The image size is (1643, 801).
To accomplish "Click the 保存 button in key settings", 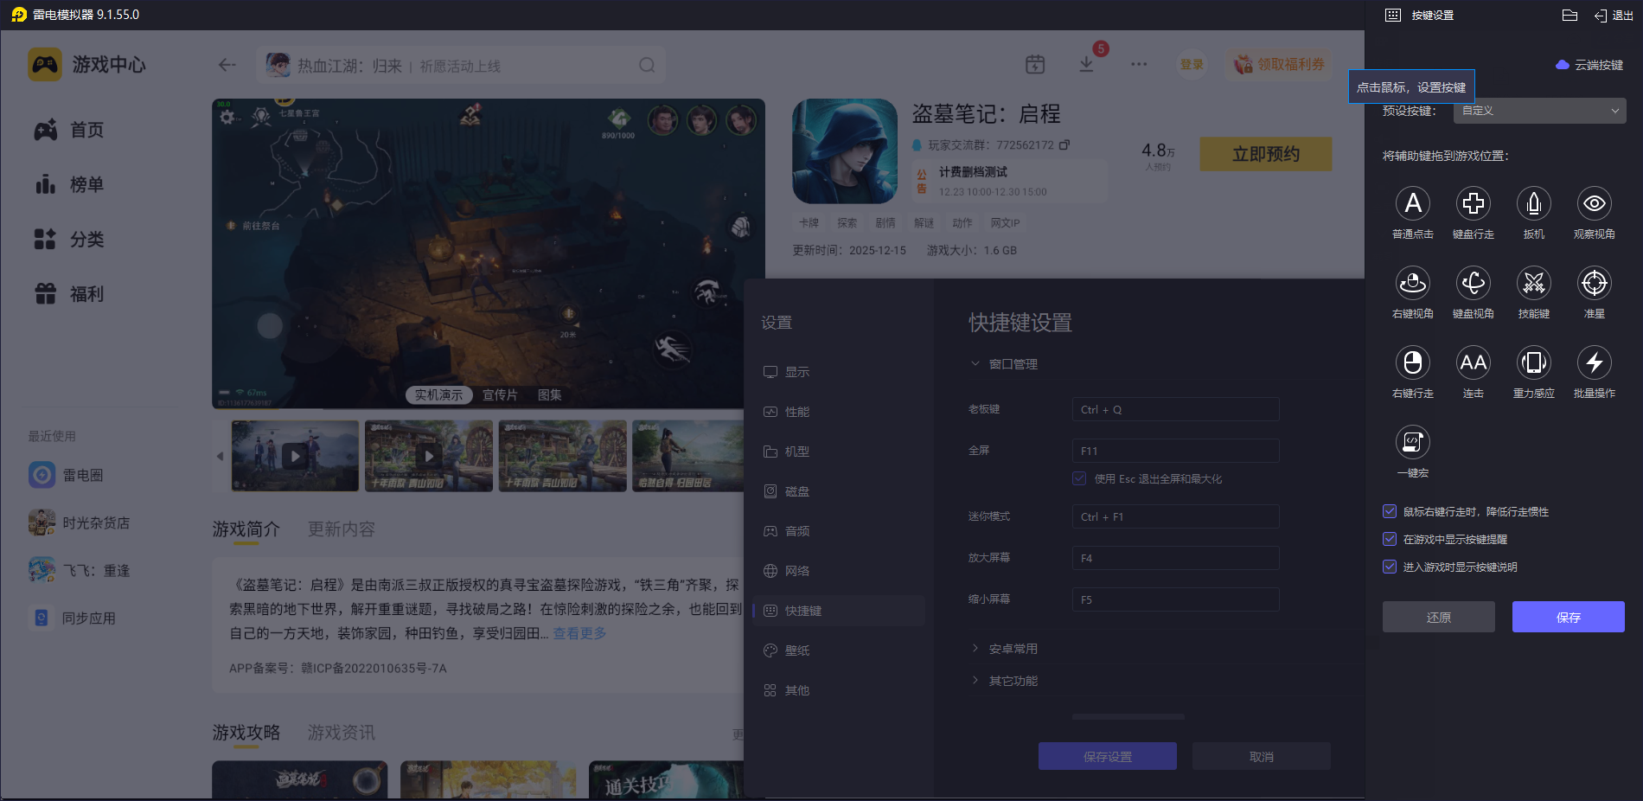I will coord(1569,617).
